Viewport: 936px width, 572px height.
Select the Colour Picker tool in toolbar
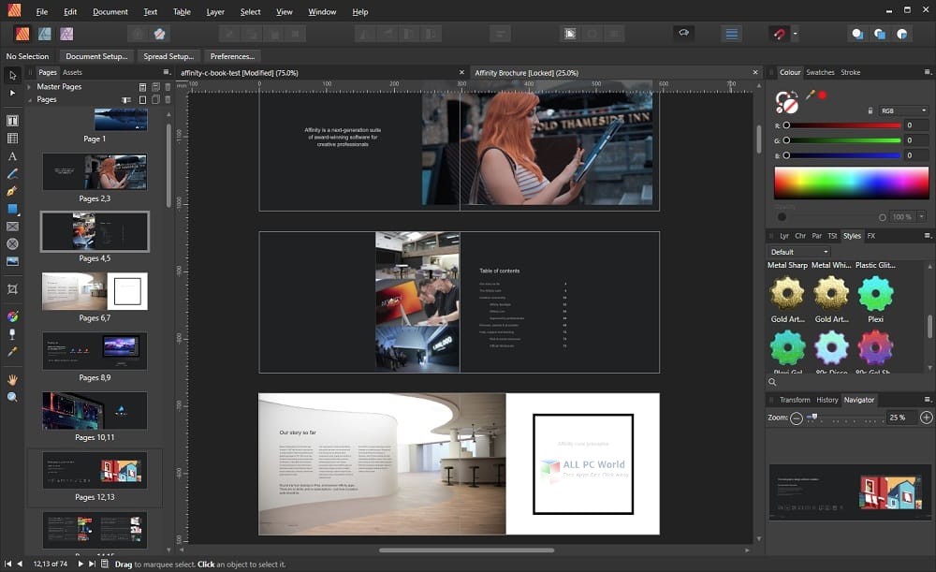(12, 352)
